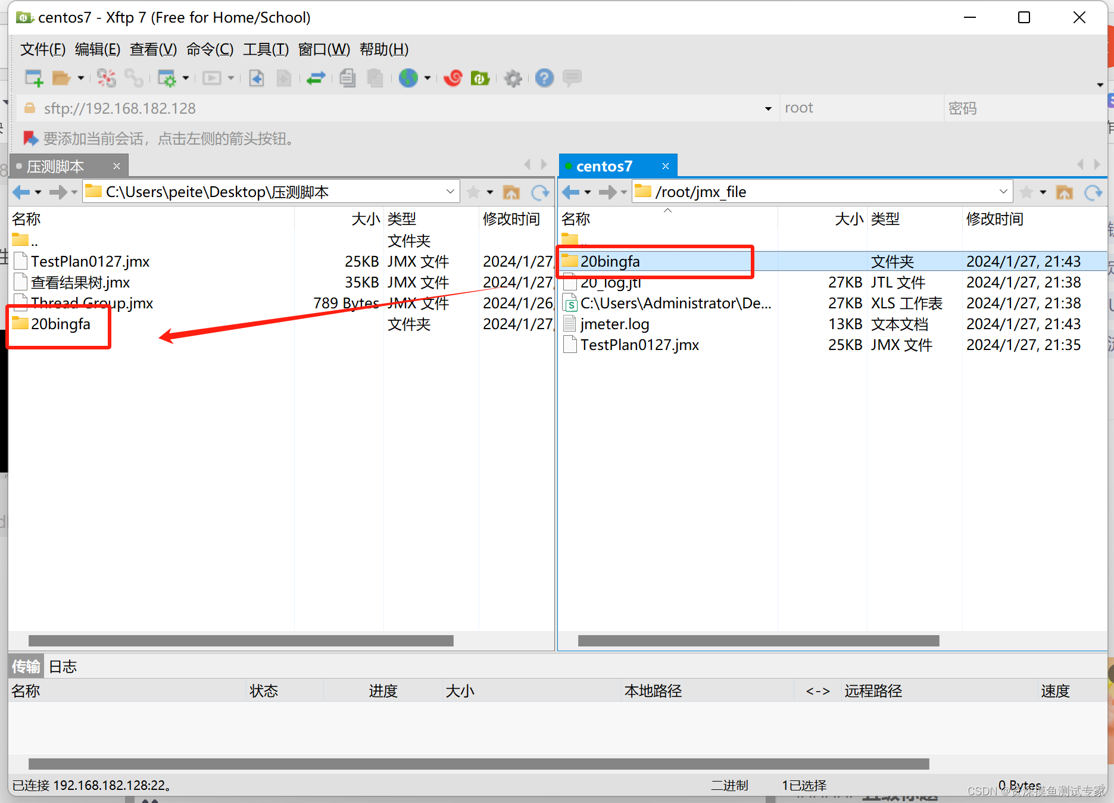Click the Paste toolbar icon

coord(375,78)
